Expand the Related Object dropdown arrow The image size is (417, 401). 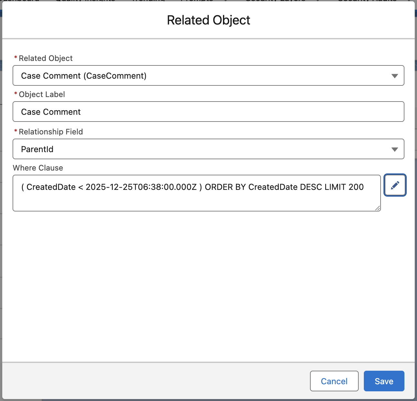(394, 76)
